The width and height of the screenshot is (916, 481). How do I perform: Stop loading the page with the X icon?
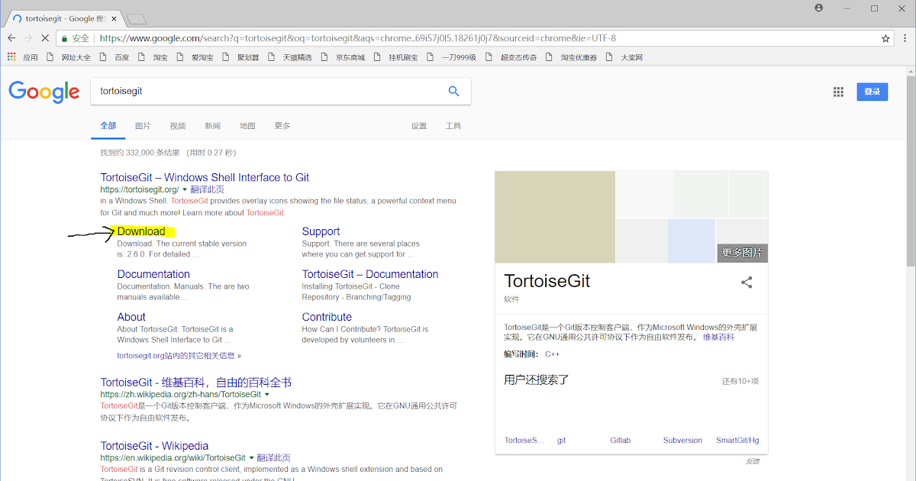46,37
